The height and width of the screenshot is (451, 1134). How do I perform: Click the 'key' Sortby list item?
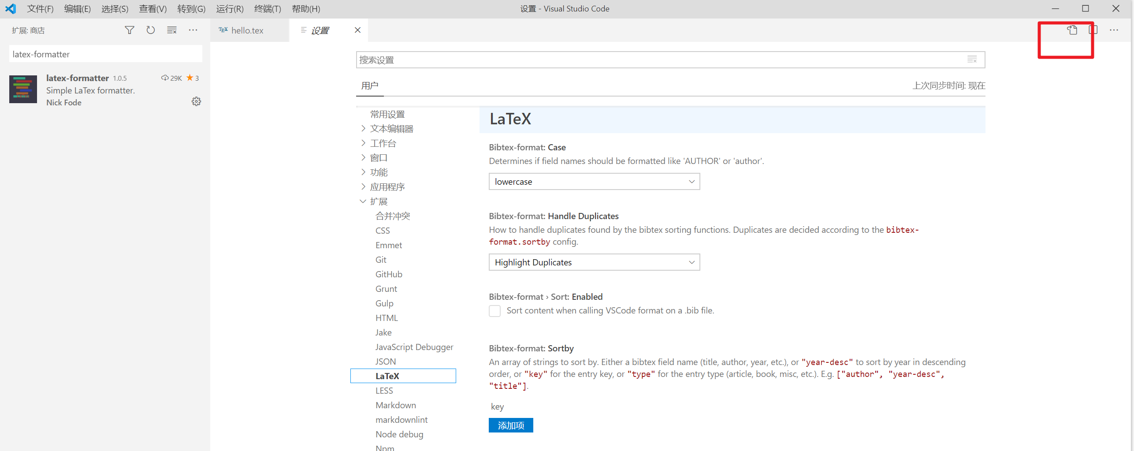coord(497,406)
